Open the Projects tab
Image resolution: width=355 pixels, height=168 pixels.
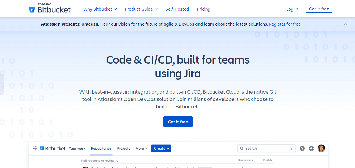(x=123, y=149)
